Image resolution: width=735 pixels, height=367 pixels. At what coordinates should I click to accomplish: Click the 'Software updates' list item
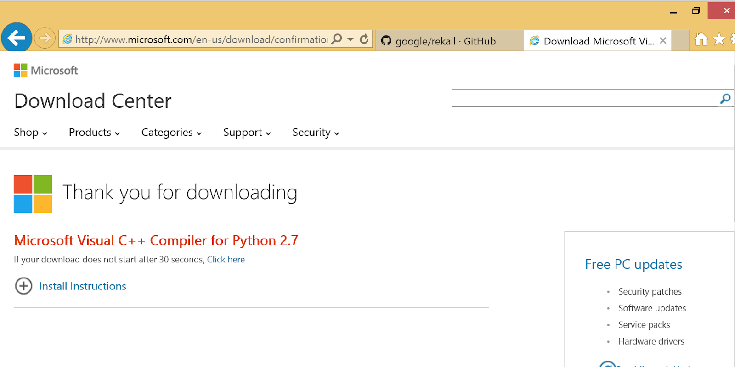(x=652, y=308)
